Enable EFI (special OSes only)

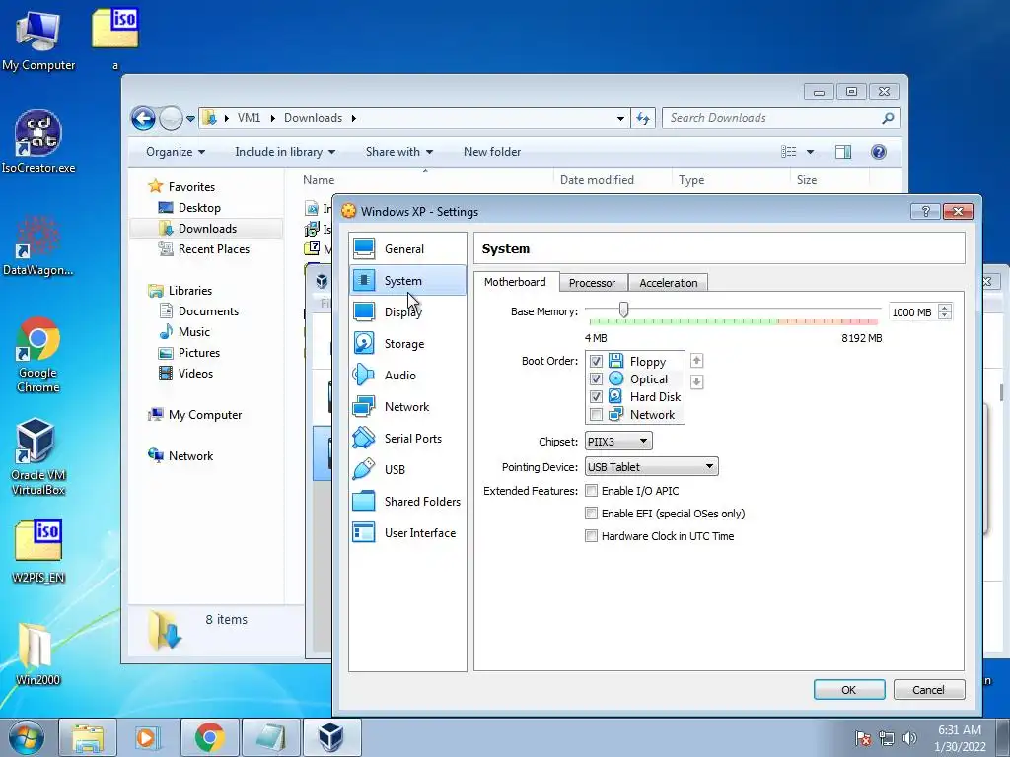click(x=591, y=513)
